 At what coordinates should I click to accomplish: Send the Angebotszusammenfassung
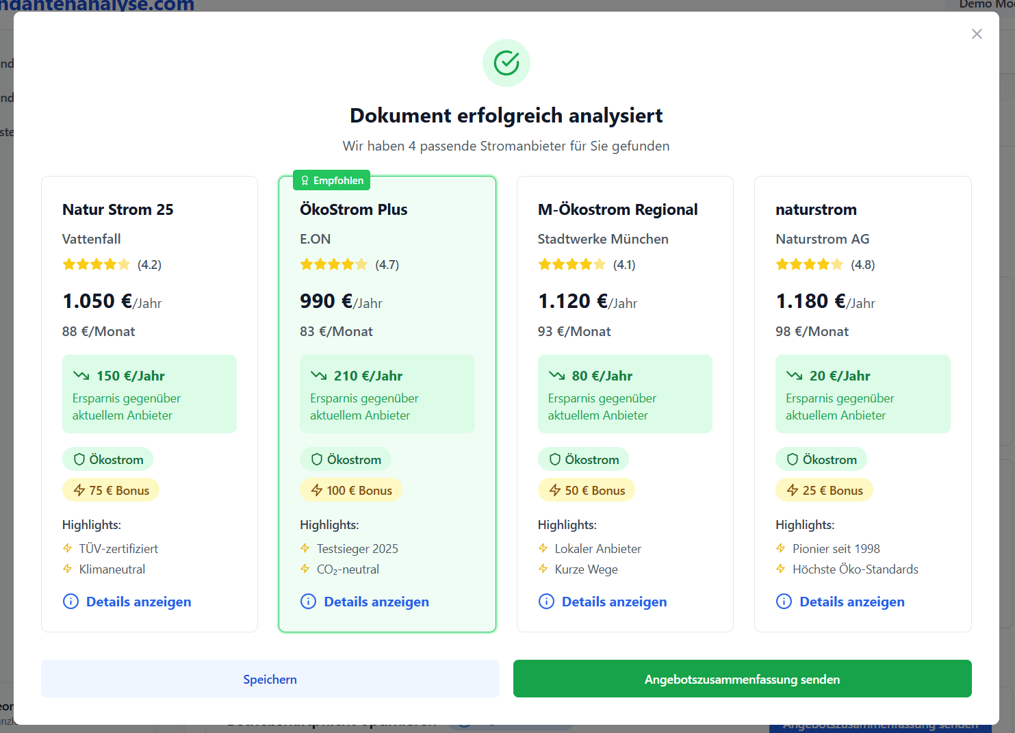point(743,679)
